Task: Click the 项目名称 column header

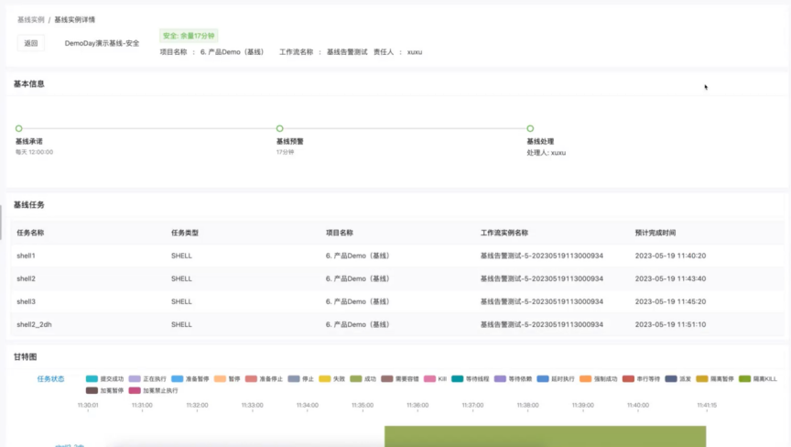Action: 340,233
